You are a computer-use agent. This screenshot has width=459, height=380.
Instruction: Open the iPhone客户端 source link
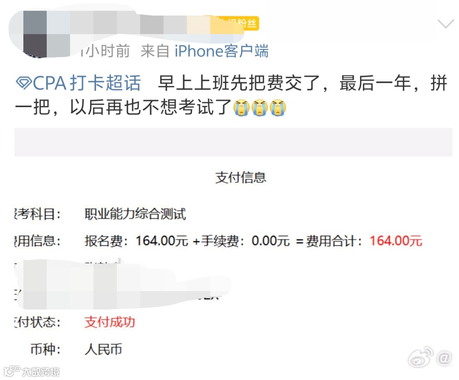221,51
